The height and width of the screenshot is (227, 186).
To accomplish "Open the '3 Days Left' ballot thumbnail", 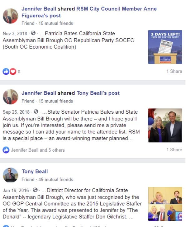I will tap(165, 47).
